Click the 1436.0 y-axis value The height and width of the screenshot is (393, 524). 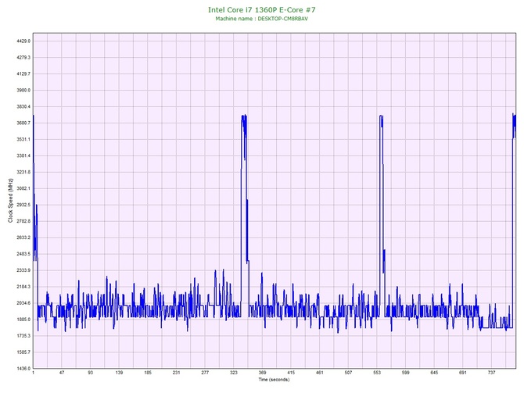pos(23,368)
